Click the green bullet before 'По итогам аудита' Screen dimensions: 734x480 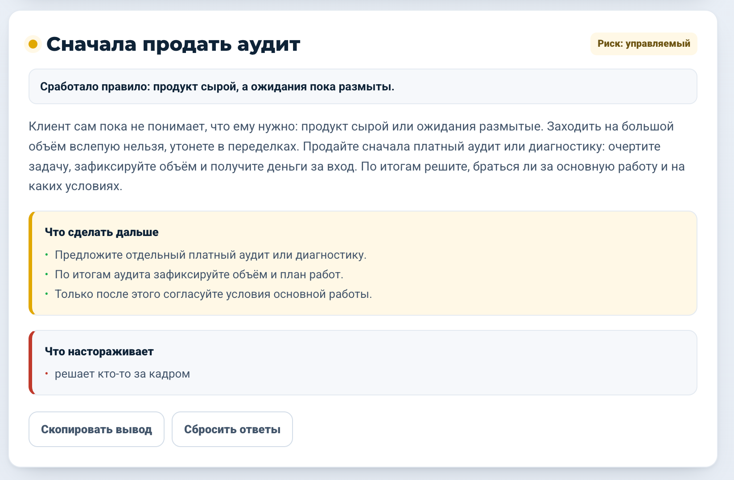[46, 274]
